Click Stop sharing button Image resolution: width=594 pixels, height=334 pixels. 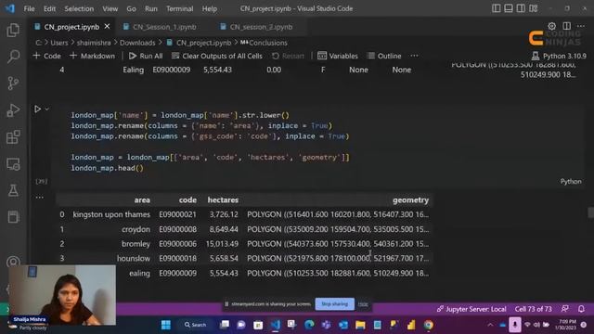coord(334,303)
